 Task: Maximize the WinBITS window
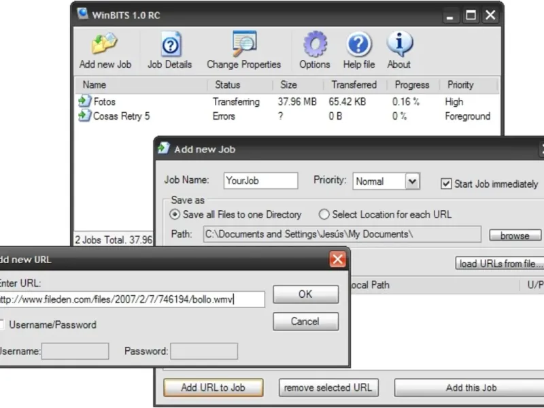click(471, 15)
